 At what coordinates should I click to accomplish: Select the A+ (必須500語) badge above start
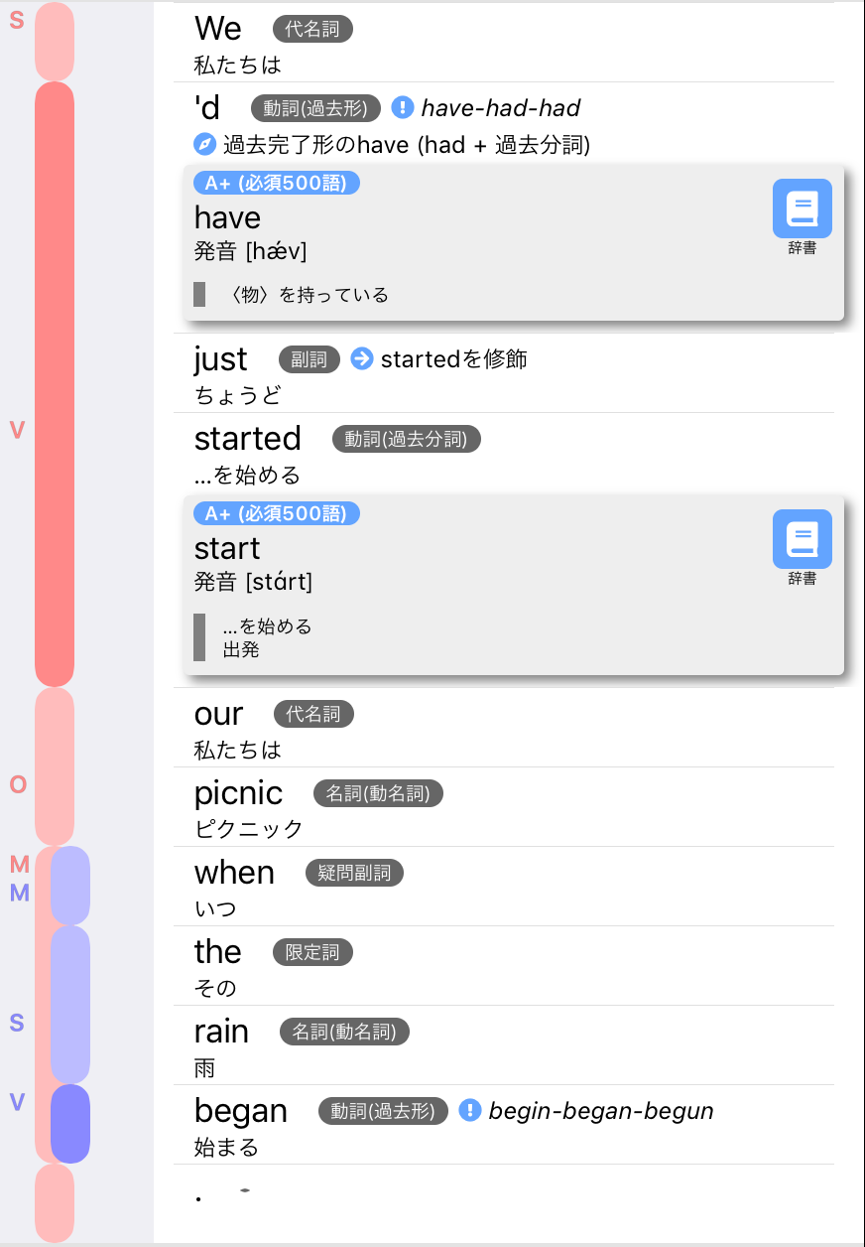point(277,513)
